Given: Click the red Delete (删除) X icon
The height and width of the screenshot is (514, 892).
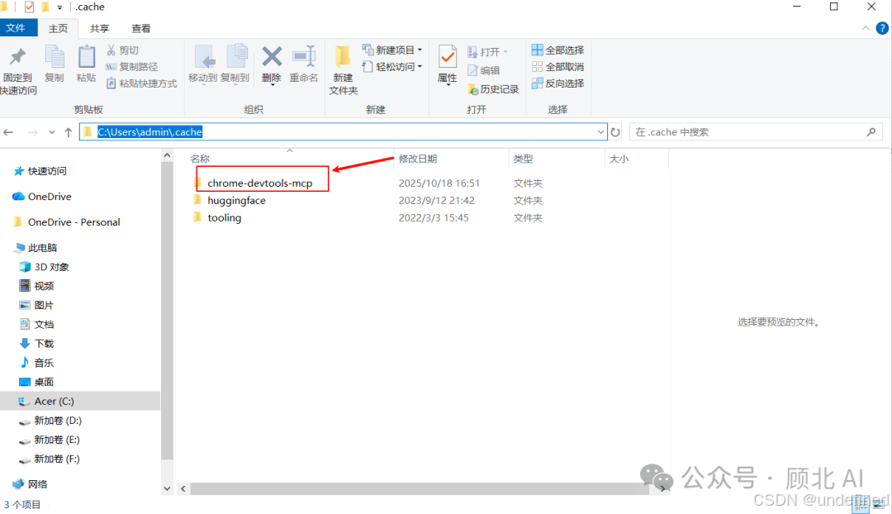Looking at the screenshot, I should (272, 57).
